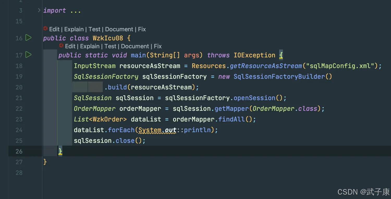The height and width of the screenshot is (199, 391).
Task: Click line number 26 in gutter
Action: [19, 151]
